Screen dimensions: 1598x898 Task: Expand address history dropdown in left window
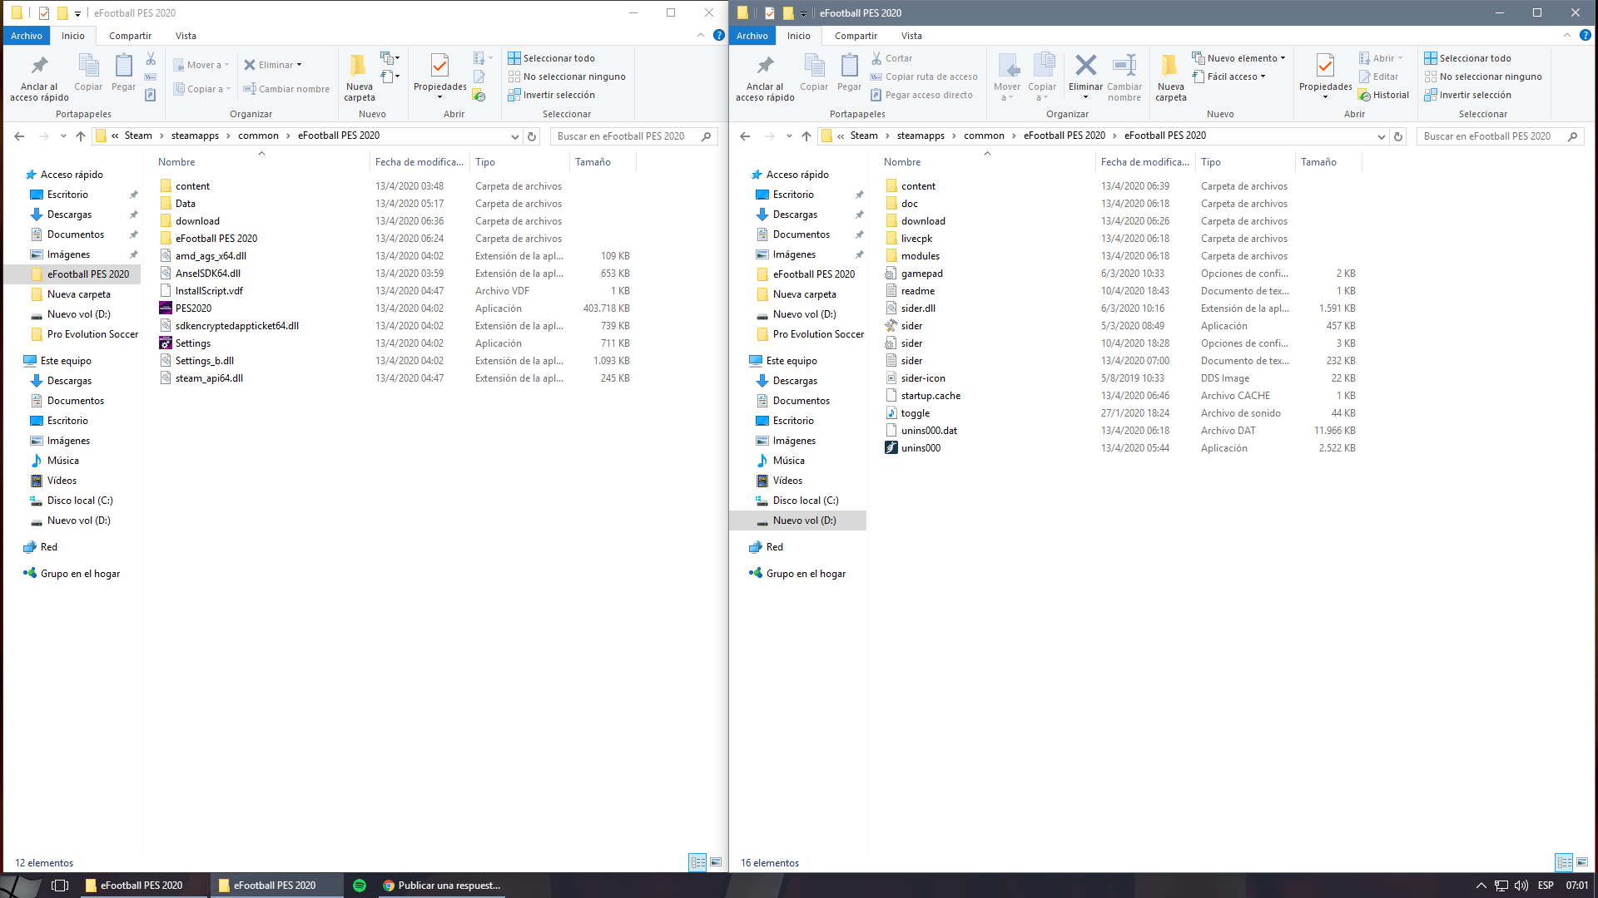tap(515, 136)
